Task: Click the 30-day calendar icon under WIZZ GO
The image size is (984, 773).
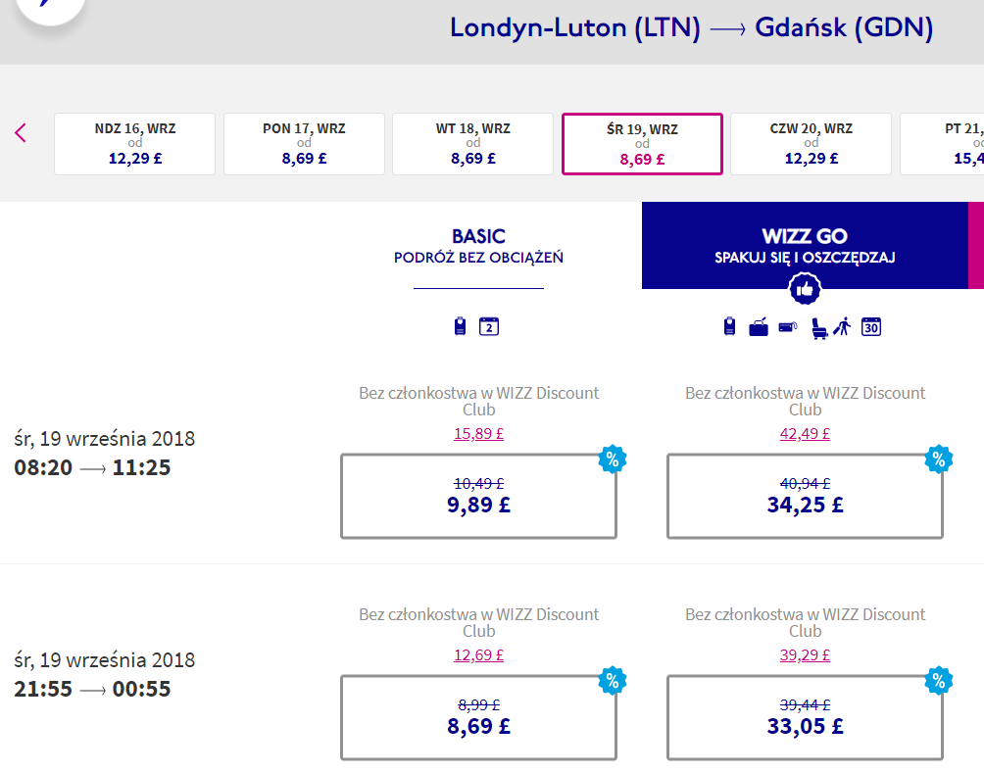Action: [x=871, y=326]
